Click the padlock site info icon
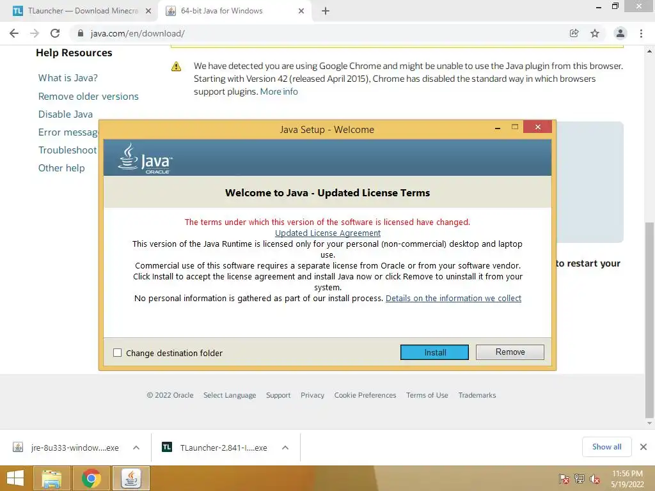The width and height of the screenshot is (655, 491). click(x=81, y=33)
